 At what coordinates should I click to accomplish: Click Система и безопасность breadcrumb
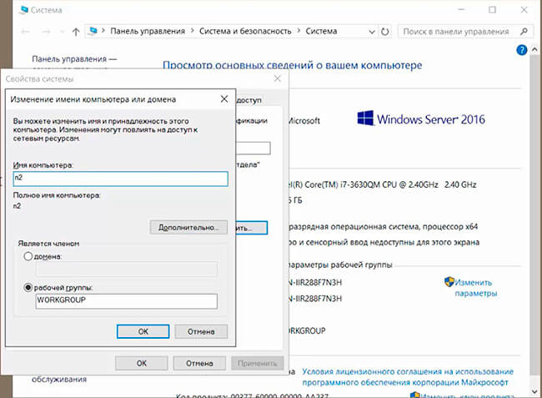(x=245, y=31)
